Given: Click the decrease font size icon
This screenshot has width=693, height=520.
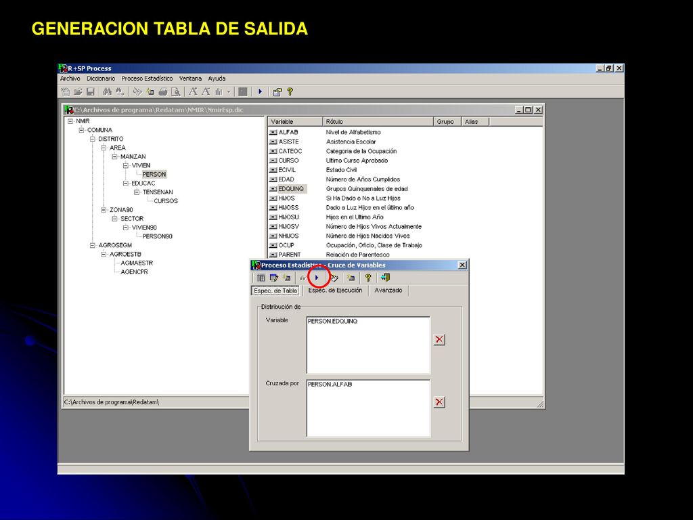Looking at the screenshot, I should pos(206,92).
